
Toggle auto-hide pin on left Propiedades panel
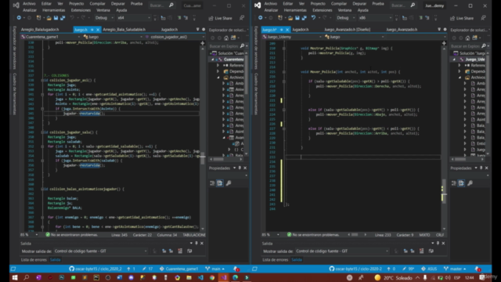click(240, 168)
